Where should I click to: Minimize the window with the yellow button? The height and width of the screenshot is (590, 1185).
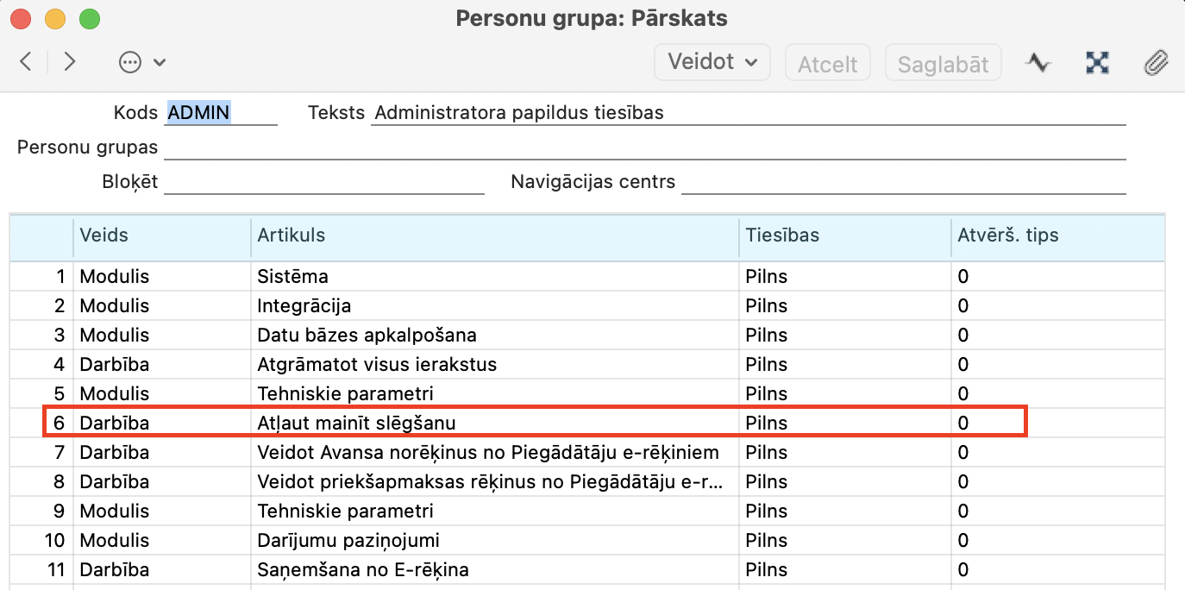pos(55,18)
